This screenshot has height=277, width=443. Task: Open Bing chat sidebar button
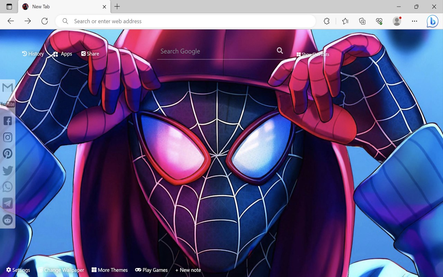[x=432, y=21]
